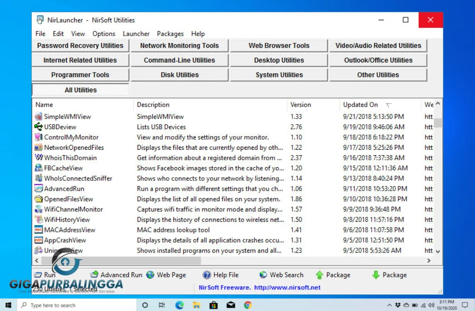Switch to System Utilities tab
475x311 pixels.
click(x=279, y=75)
